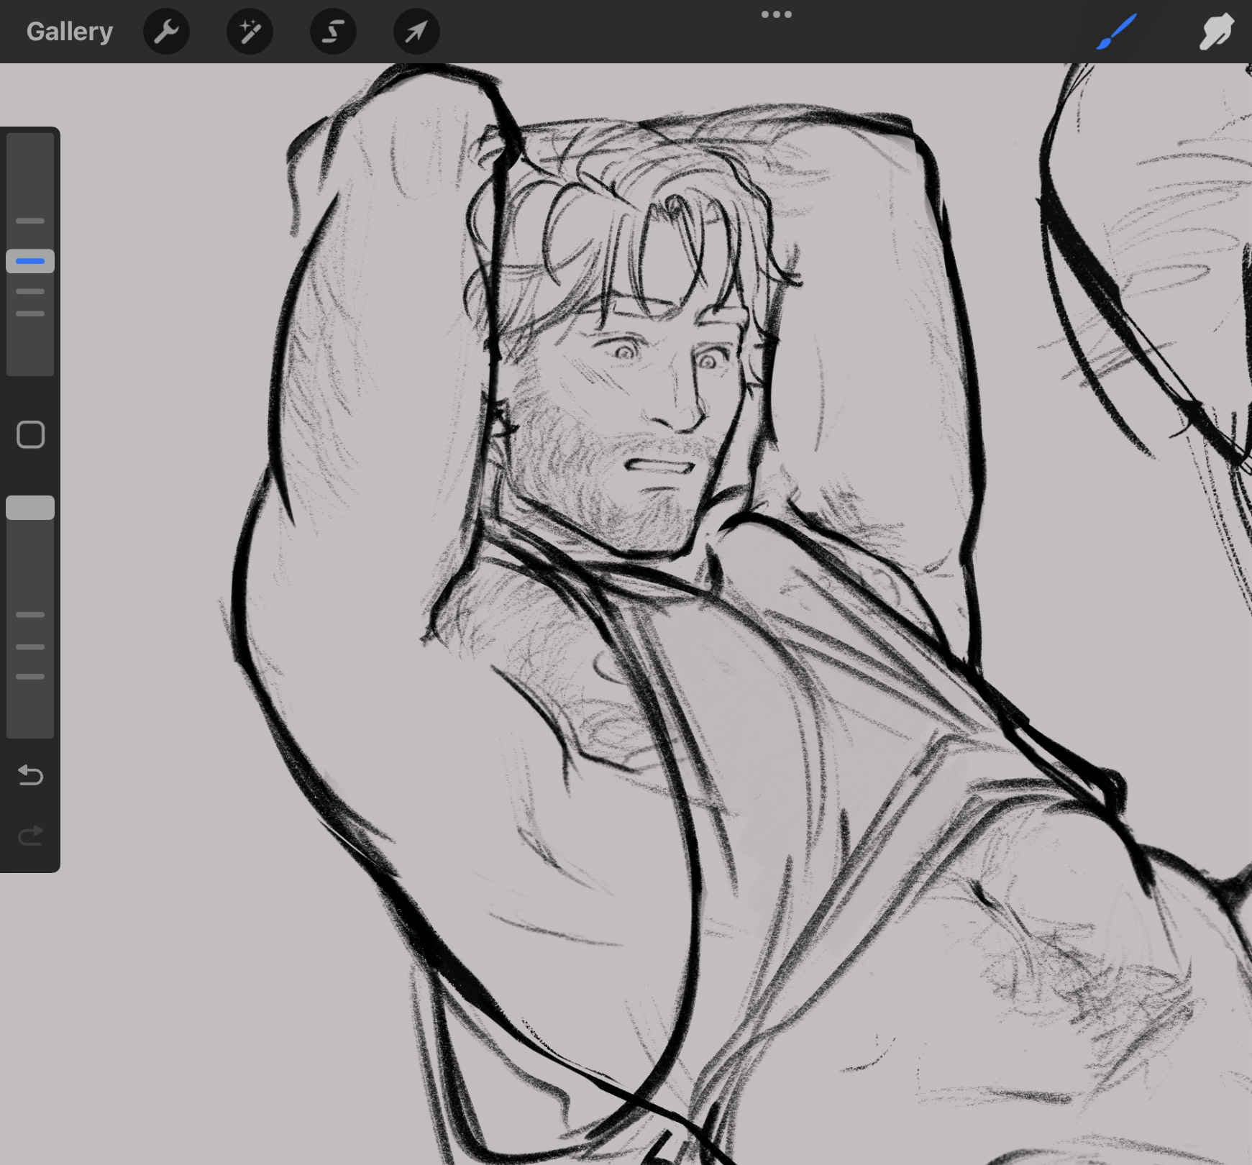Click the first notch below the opacity handle

(x=30, y=615)
